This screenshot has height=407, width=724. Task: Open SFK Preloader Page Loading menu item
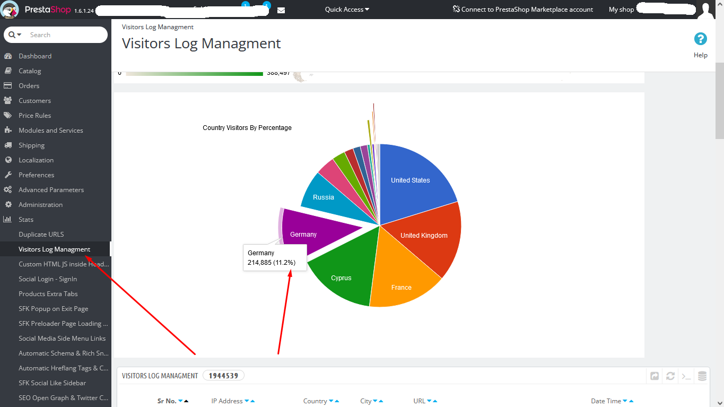[x=64, y=324]
